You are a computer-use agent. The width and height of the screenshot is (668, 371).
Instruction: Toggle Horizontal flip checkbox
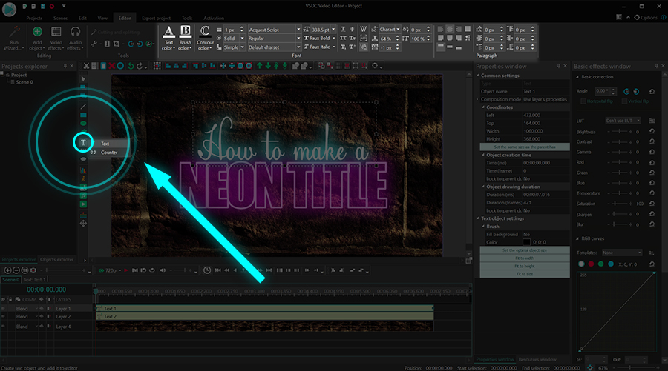pos(583,101)
